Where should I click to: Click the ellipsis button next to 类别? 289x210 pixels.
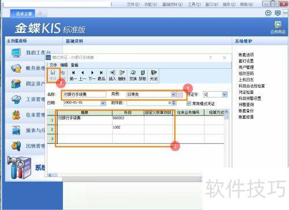click(x=180, y=94)
